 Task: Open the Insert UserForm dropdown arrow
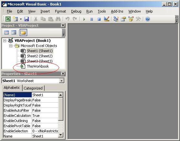(x=21, y=19)
